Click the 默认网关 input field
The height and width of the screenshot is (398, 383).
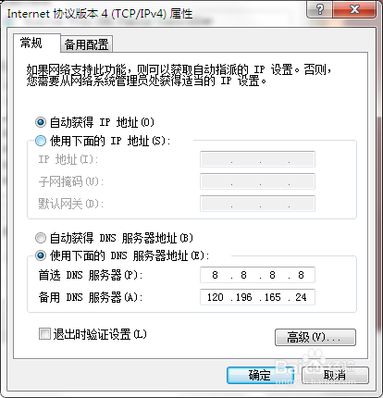coord(257,204)
